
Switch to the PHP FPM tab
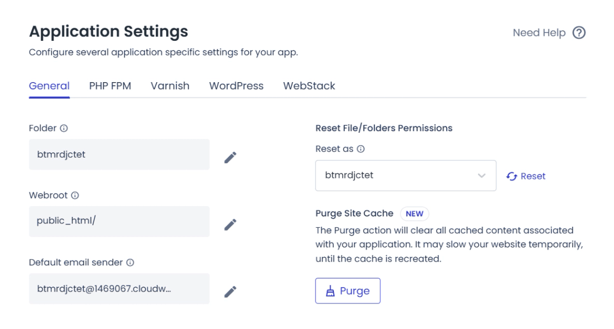coord(110,86)
